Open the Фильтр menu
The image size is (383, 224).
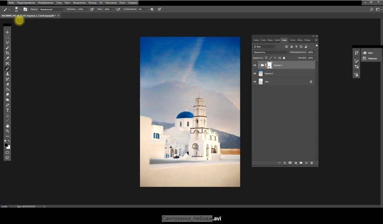click(x=92, y=3)
